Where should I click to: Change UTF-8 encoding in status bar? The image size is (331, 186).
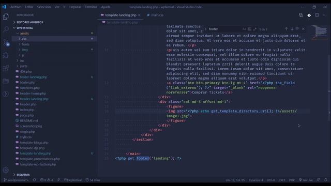270,180
